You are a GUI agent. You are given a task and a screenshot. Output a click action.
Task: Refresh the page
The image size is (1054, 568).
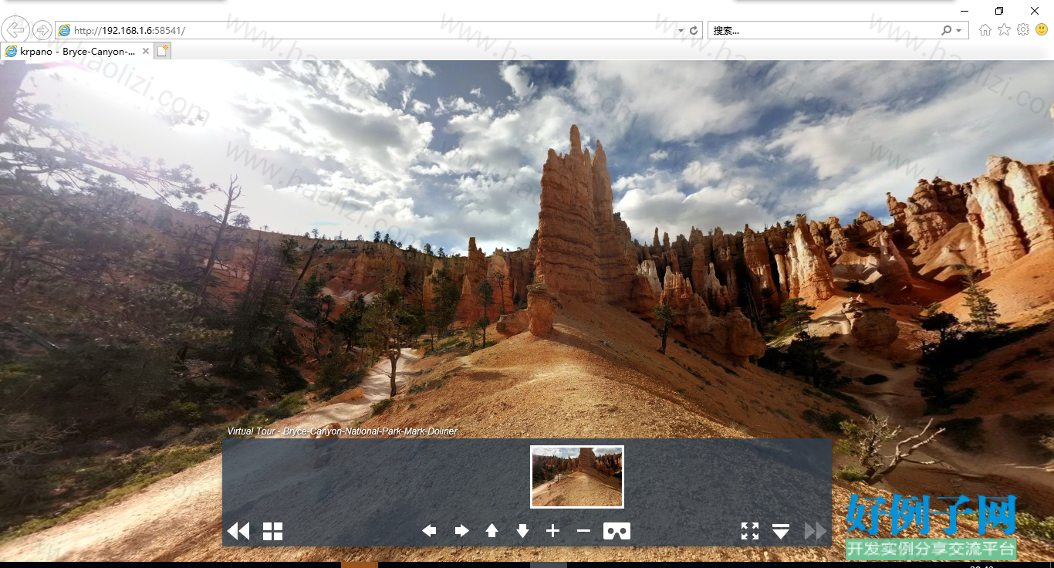tap(694, 31)
